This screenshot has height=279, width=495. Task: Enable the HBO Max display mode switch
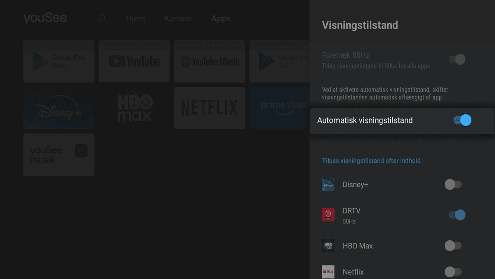point(453,246)
